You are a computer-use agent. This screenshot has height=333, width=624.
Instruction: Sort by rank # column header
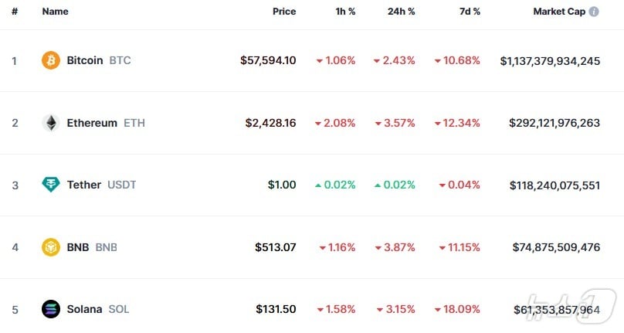point(15,12)
